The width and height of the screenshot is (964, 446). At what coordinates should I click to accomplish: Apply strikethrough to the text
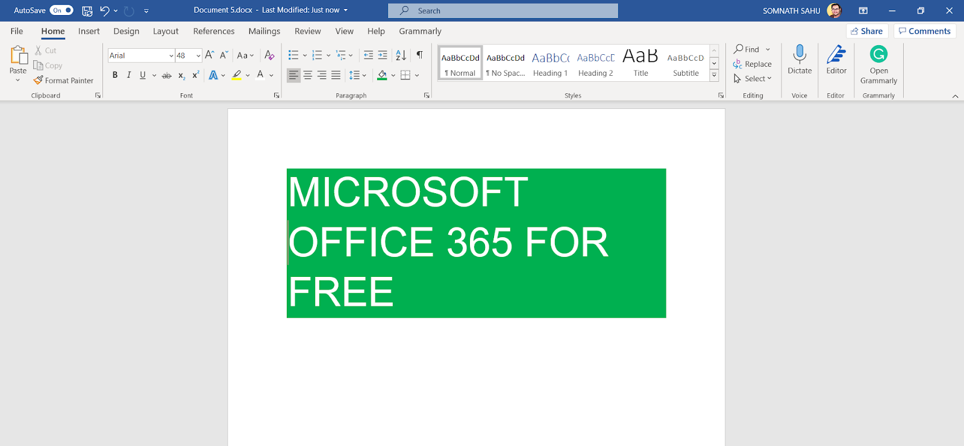167,75
